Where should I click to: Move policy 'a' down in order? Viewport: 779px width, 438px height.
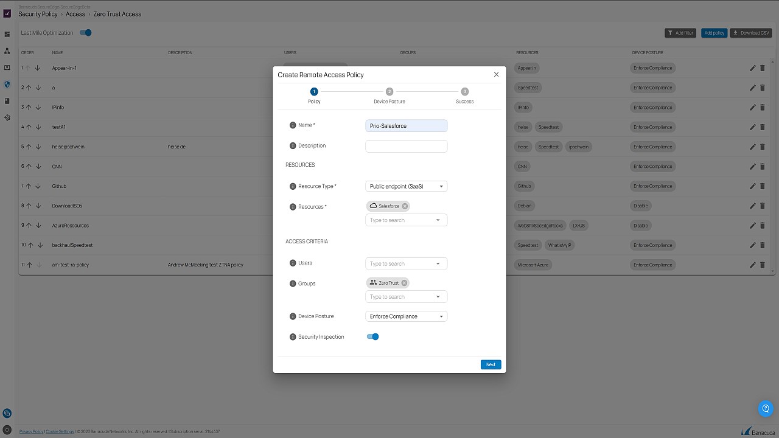point(38,88)
